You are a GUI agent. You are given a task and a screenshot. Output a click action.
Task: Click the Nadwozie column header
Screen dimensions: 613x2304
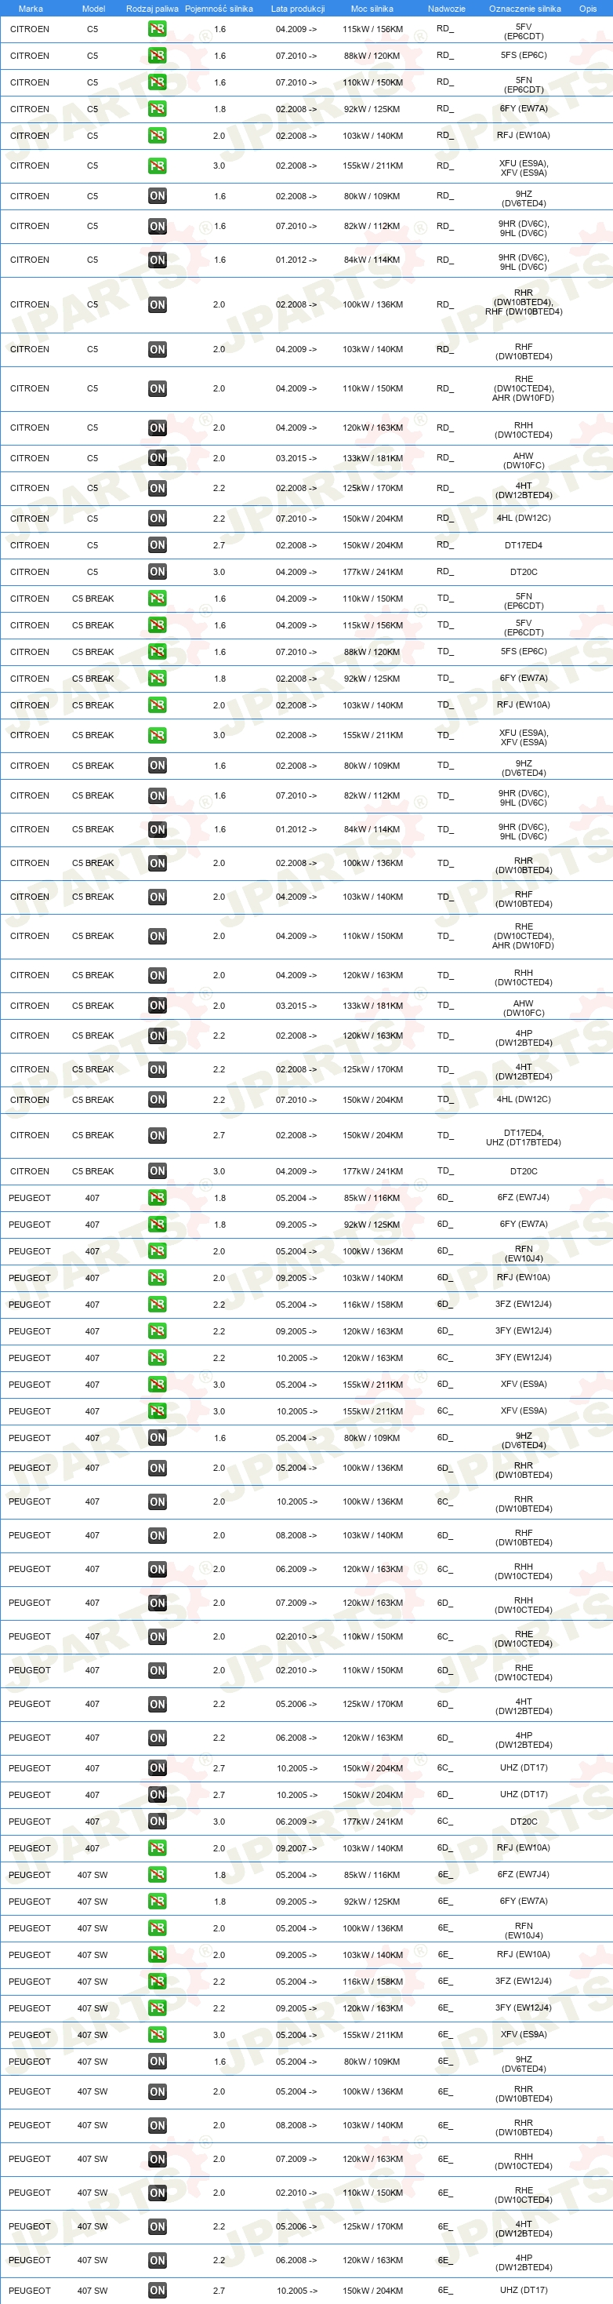(446, 8)
